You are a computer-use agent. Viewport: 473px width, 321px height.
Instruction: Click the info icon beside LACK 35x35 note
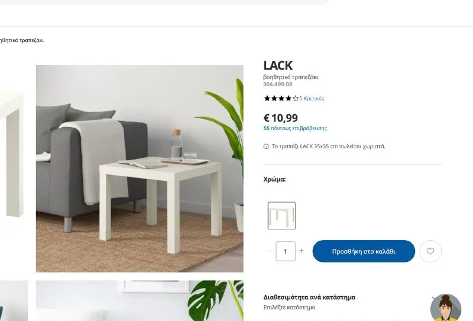coord(266,147)
